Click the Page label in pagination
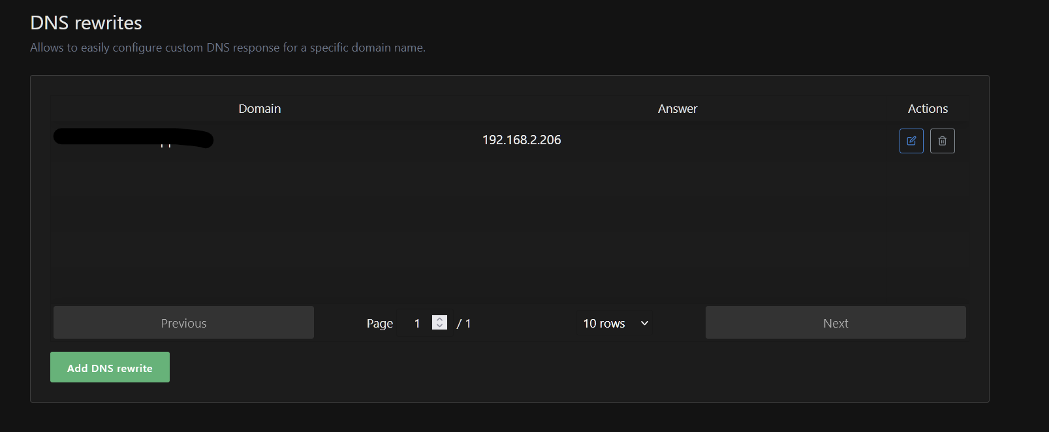This screenshot has height=432, width=1049. 379,324
